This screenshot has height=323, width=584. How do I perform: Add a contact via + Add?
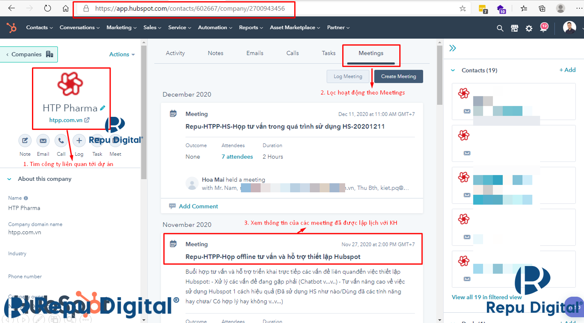[568, 70]
